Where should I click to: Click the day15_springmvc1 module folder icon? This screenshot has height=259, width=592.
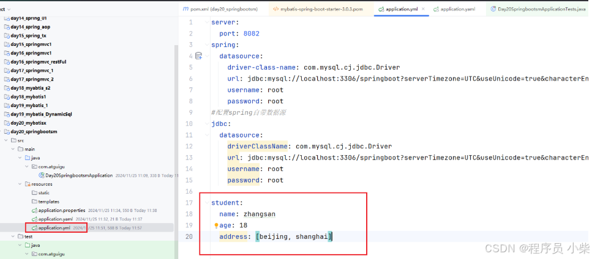[6, 44]
